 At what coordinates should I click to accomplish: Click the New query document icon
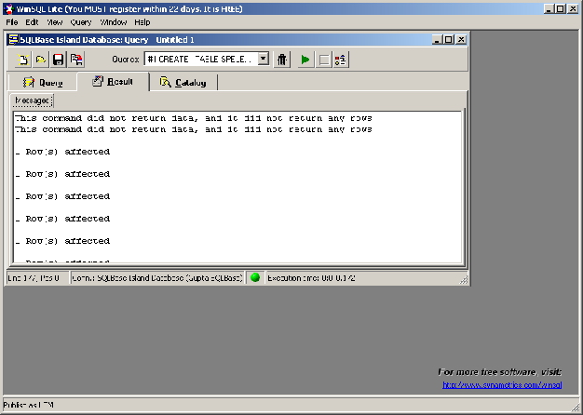(23, 60)
